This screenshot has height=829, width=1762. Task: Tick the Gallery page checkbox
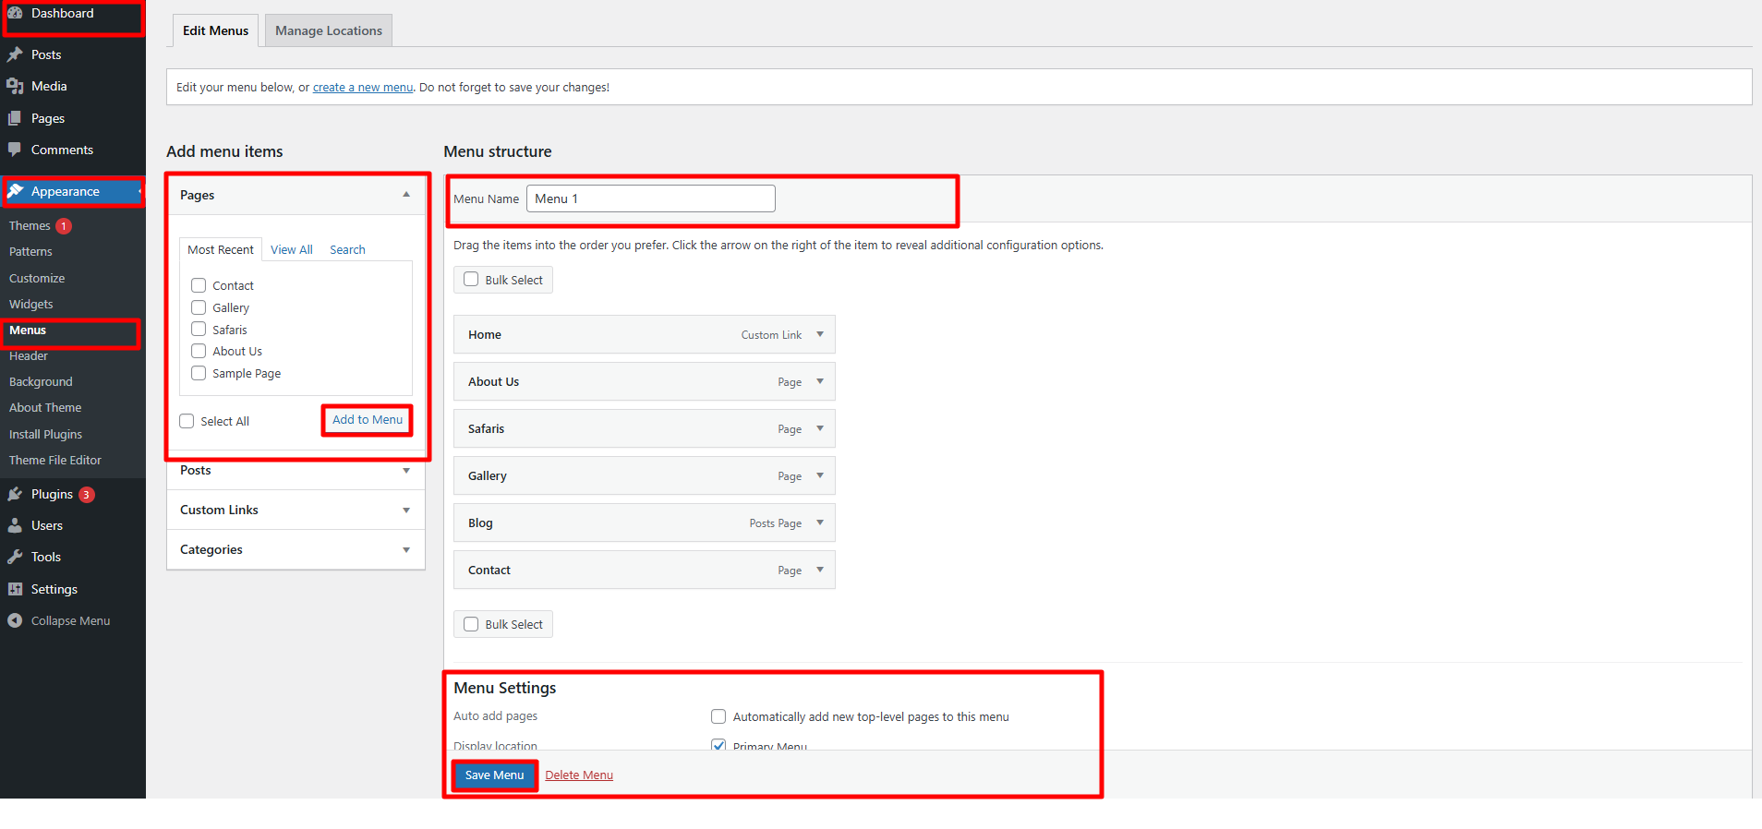tap(199, 307)
